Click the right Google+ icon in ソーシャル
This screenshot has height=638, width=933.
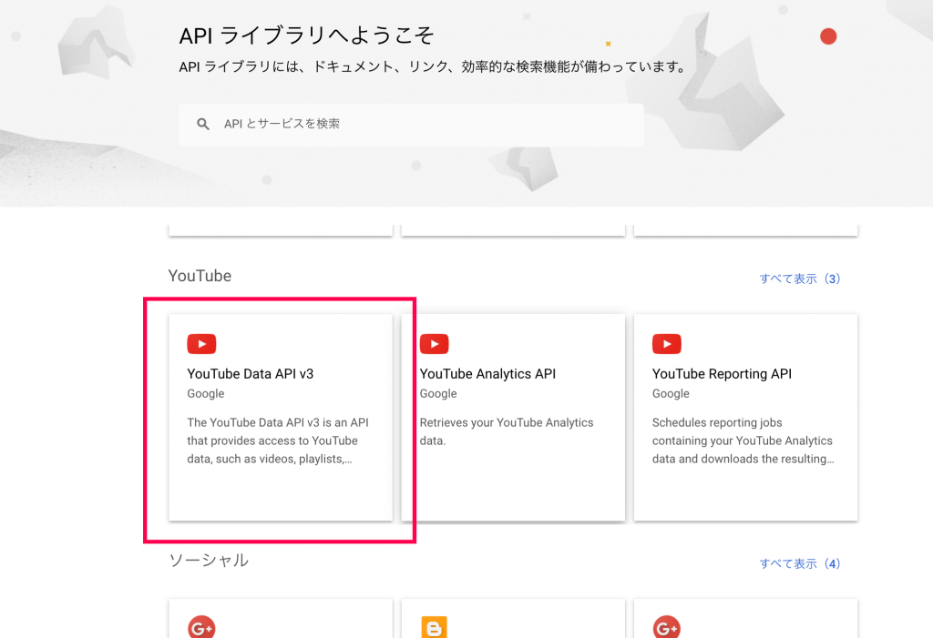(x=666, y=627)
